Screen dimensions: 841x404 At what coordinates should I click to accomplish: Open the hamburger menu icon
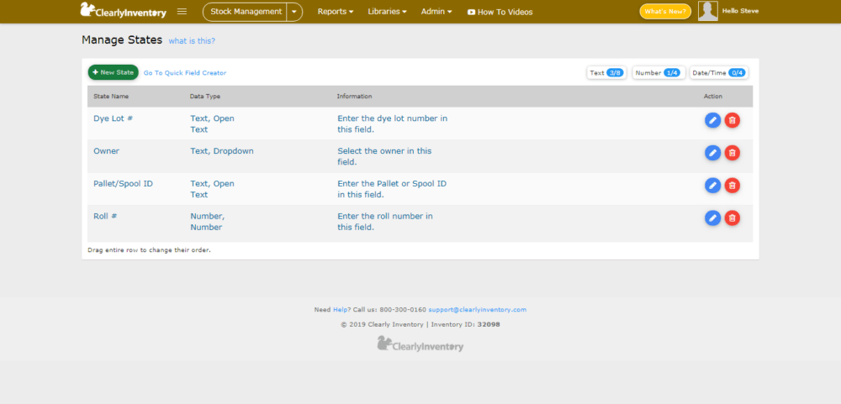[182, 11]
